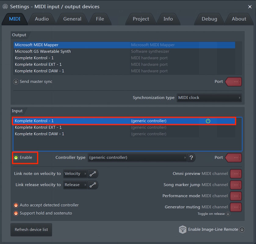The height and width of the screenshot is (244, 256).
Task: Select Komplete Kontrol EXT - 1 in Input list
Action: (x=124, y=127)
